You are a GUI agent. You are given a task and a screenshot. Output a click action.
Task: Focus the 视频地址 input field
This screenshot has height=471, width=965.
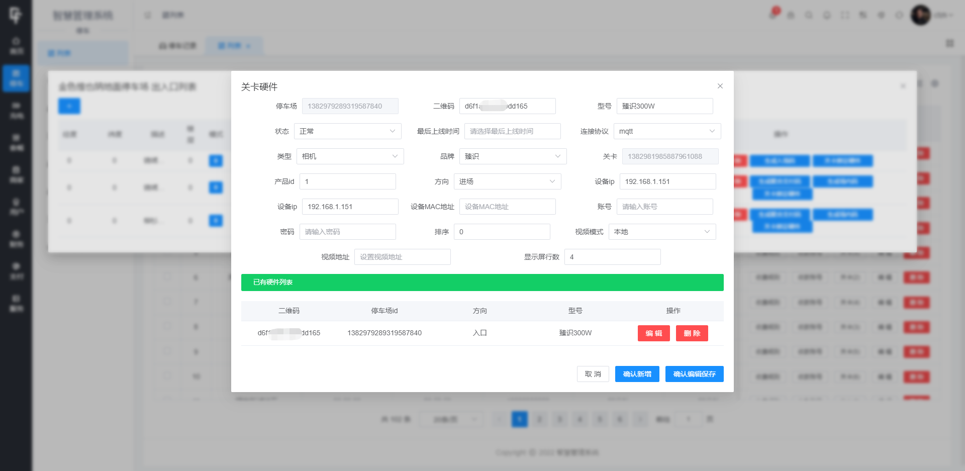(402, 257)
